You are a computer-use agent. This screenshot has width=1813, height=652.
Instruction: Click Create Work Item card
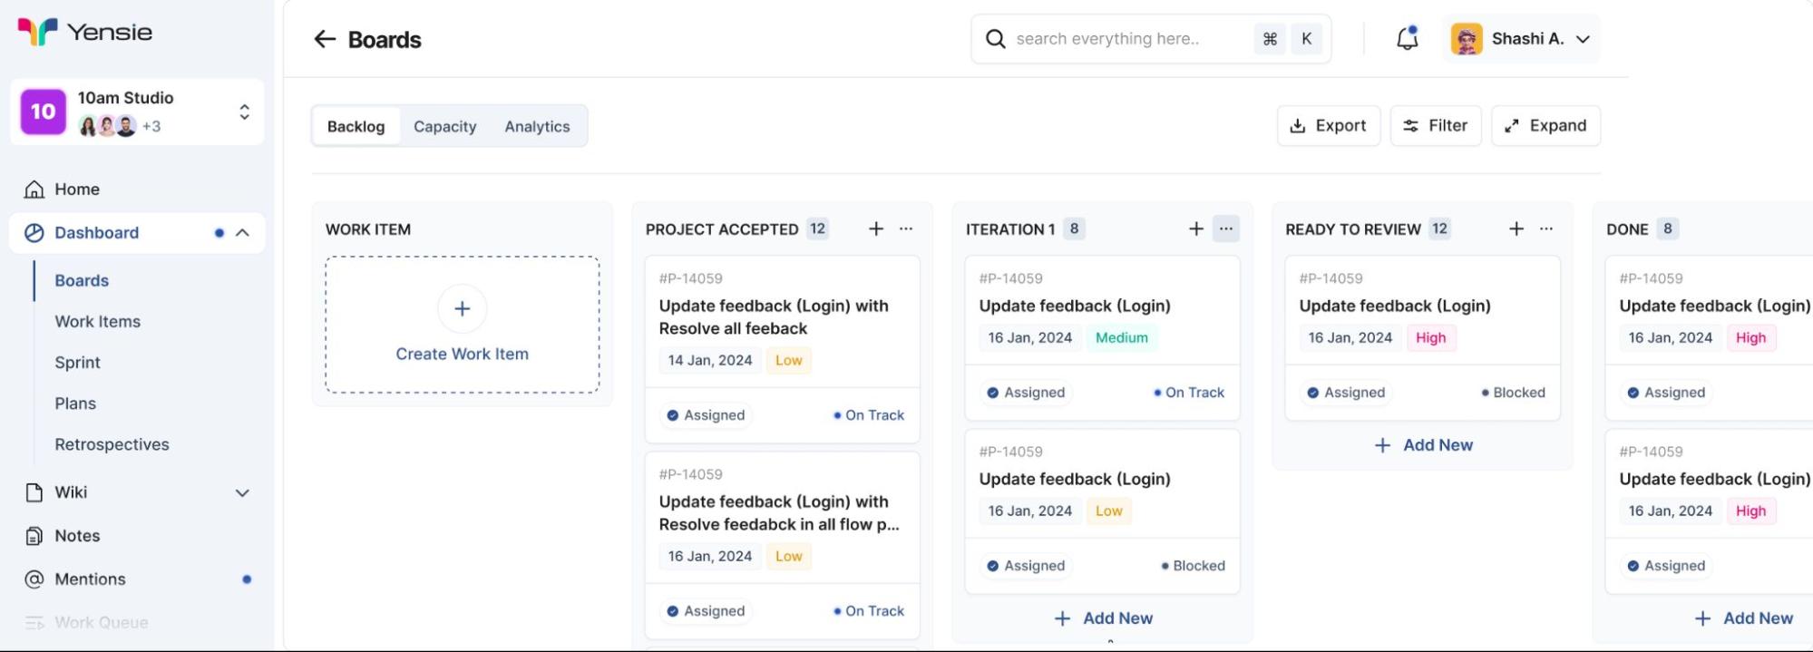pyautogui.click(x=462, y=325)
